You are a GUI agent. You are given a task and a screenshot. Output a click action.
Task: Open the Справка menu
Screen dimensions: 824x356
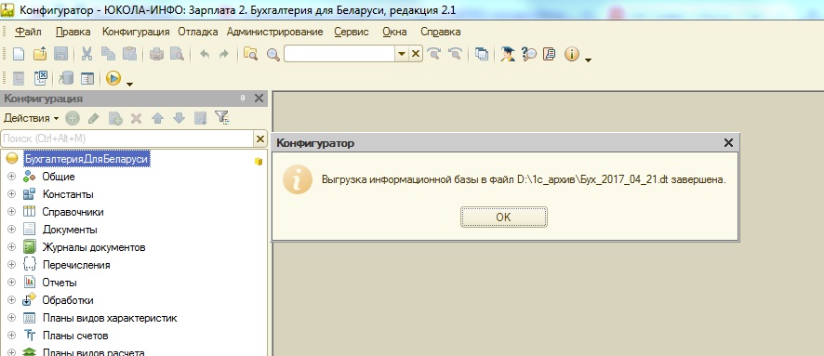tap(441, 32)
